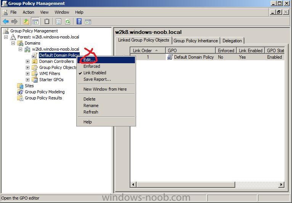Click the horizontal scrollbar left arrow

pyautogui.click(x=133, y=185)
